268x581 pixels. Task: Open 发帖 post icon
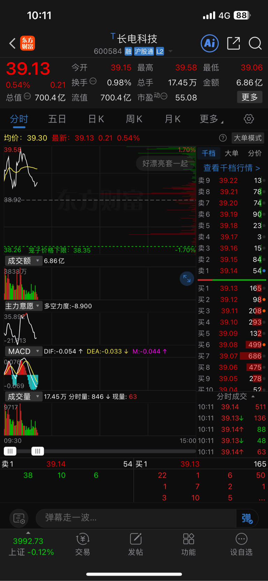(135, 545)
